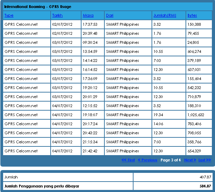Click 'Jumlah Penggunaan yang perlu dibayar' label
This screenshot has height=192, width=215.
point(42,186)
